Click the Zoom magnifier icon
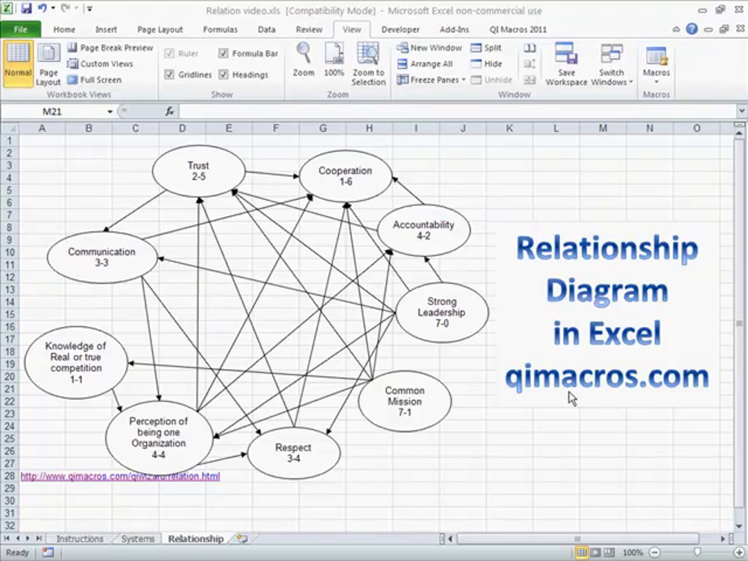The width and height of the screenshot is (748, 561). [303, 53]
